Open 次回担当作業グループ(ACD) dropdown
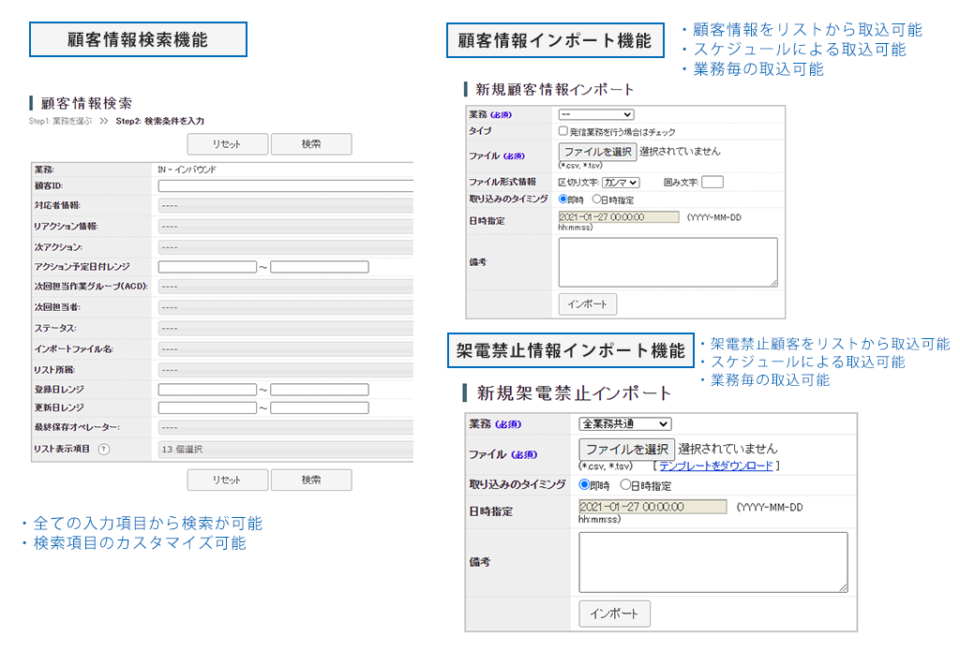 click(285, 287)
